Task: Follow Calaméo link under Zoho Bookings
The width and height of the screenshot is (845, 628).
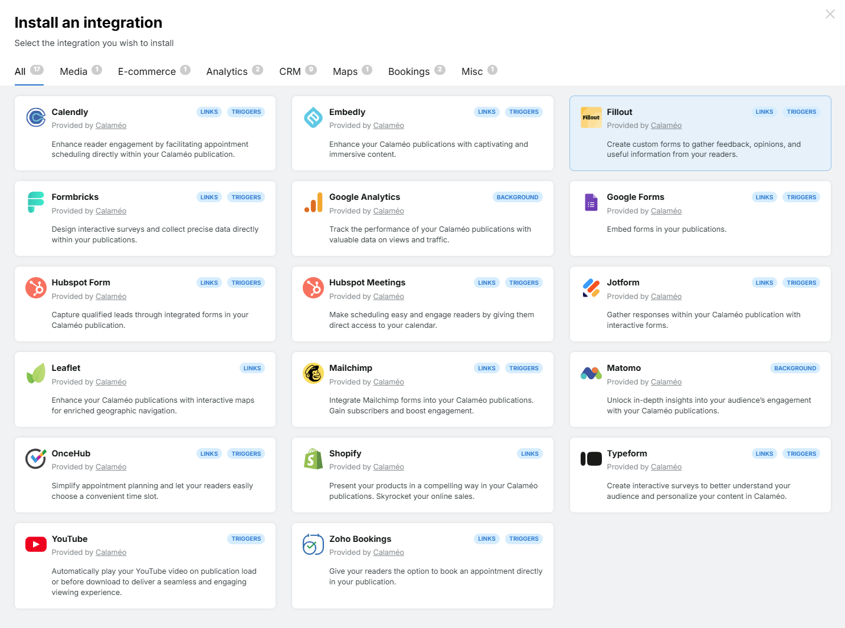Action: [388, 553]
